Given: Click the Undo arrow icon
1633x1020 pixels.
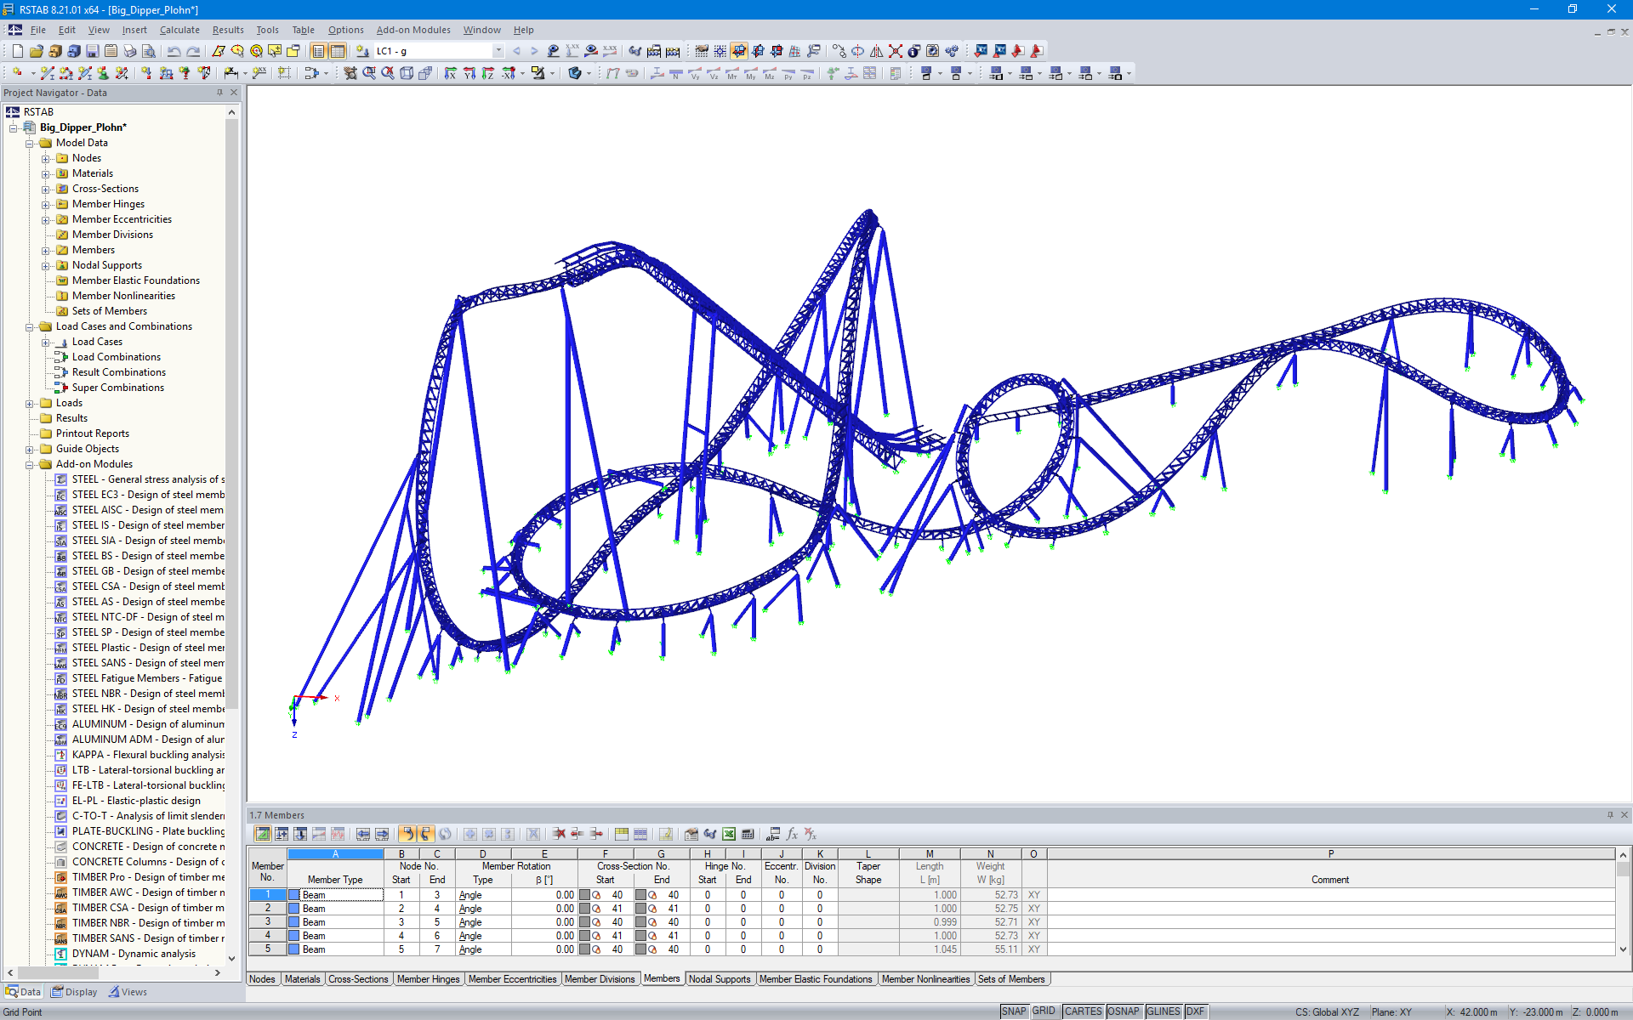Looking at the screenshot, I should pyautogui.click(x=174, y=51).
